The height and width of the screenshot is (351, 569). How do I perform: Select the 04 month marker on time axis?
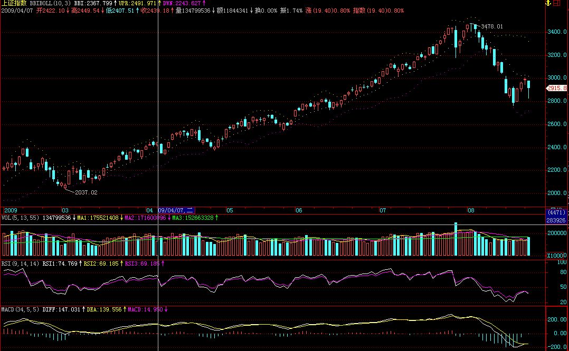tap(149, 210)
